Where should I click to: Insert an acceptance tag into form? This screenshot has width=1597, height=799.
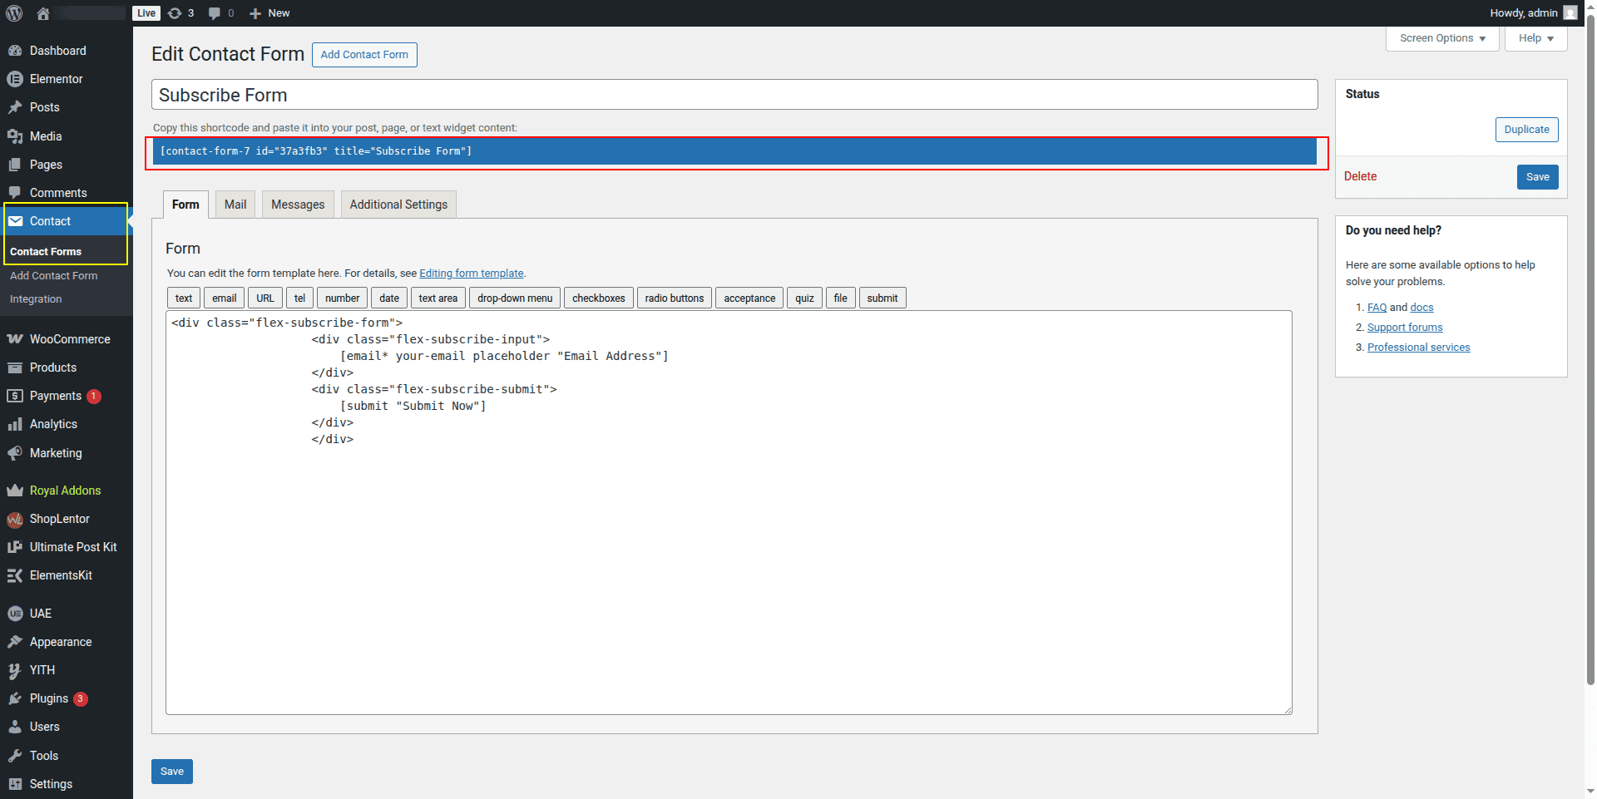[749, 298]
